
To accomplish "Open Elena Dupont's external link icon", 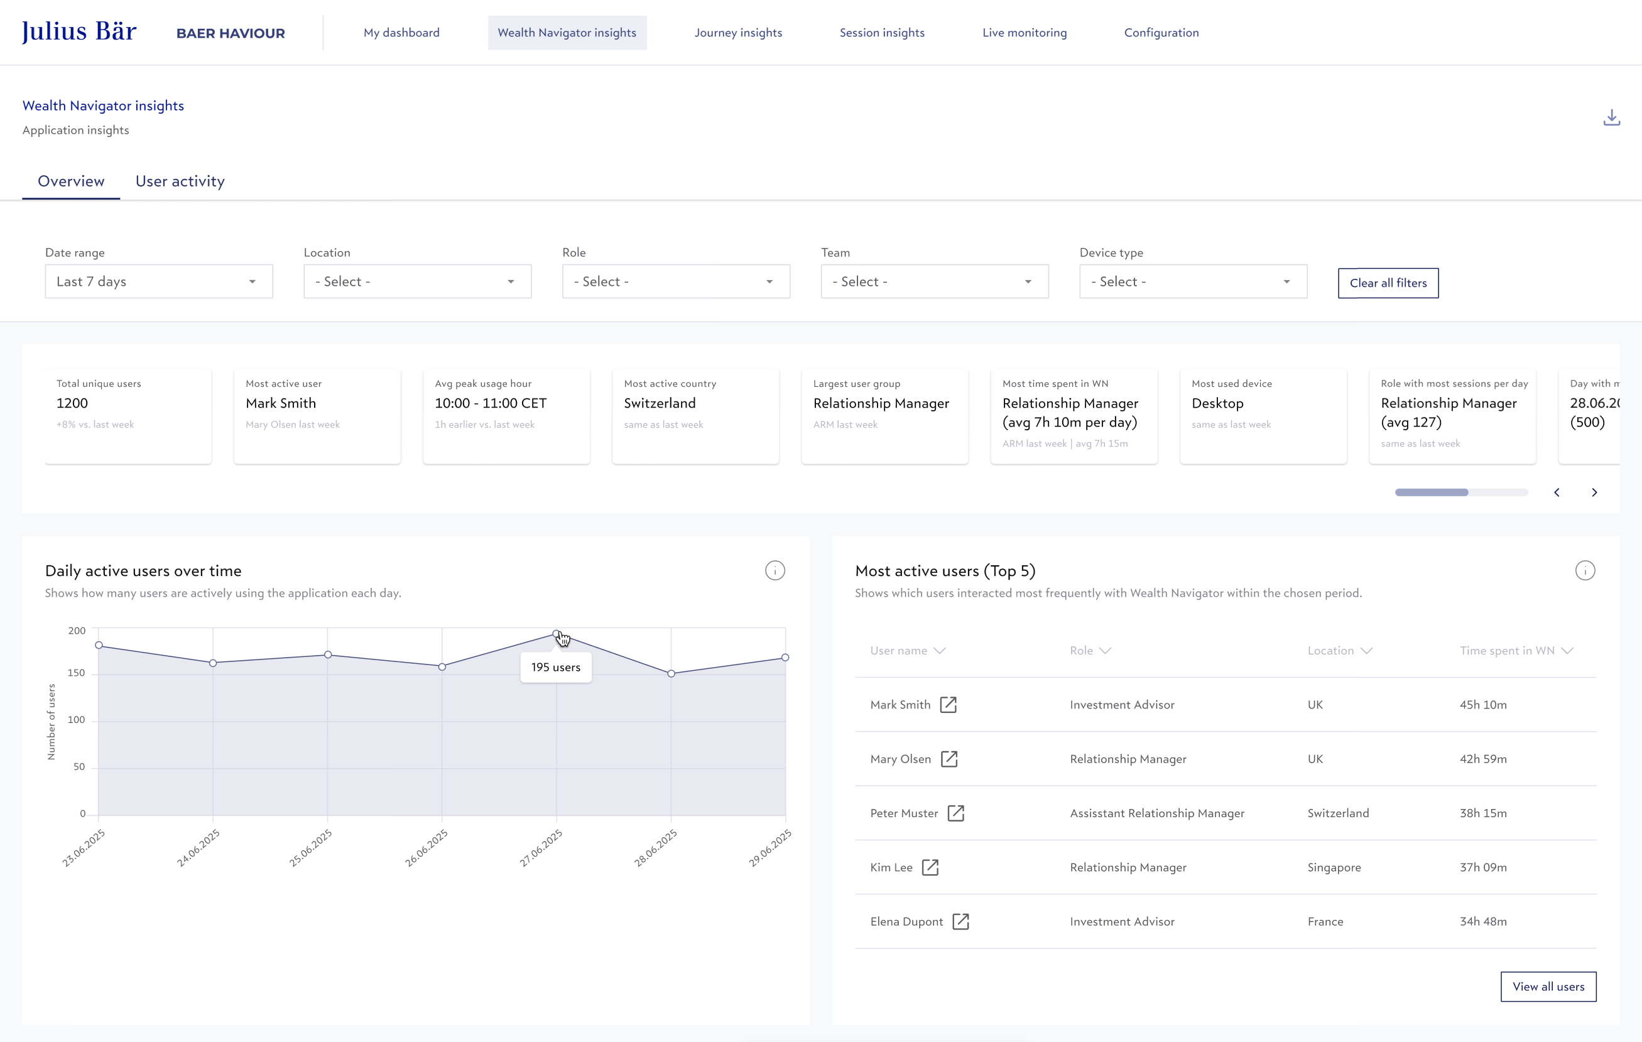I will click(x=960, y=921).
